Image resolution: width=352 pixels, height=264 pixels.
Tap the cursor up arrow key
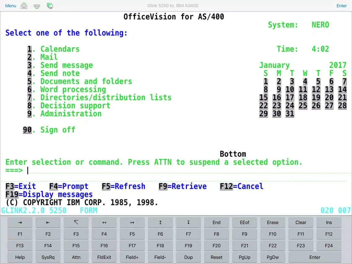160,222
